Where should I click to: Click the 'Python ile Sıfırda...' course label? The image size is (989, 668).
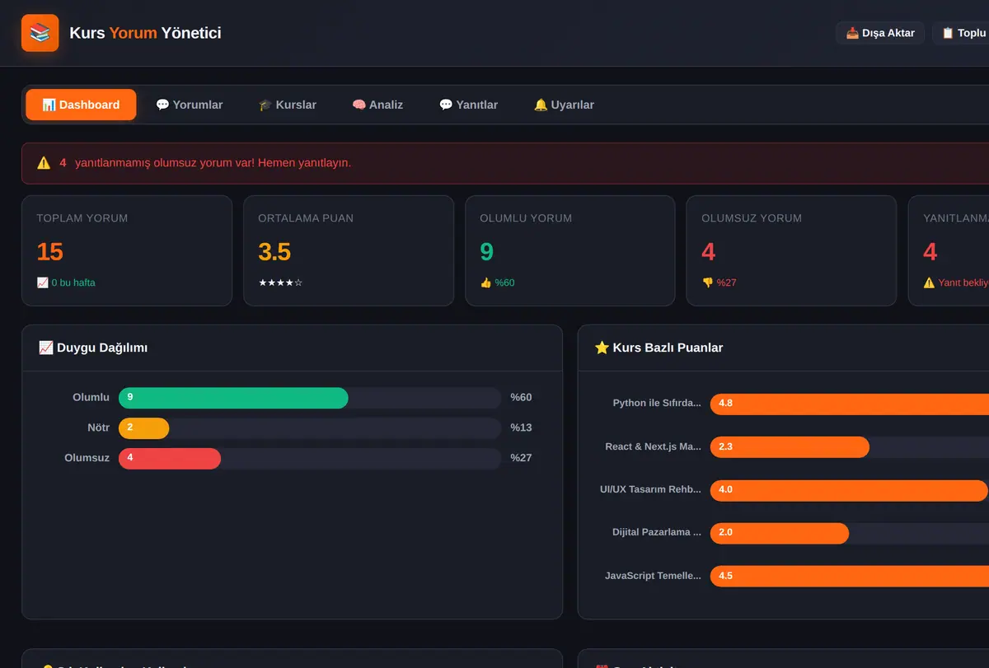click(657, 404)
